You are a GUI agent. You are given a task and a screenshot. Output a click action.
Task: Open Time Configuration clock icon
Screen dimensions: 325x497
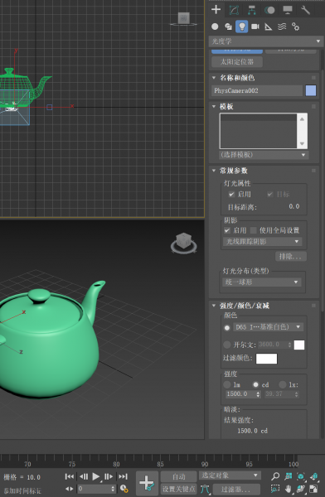(124, 489)
